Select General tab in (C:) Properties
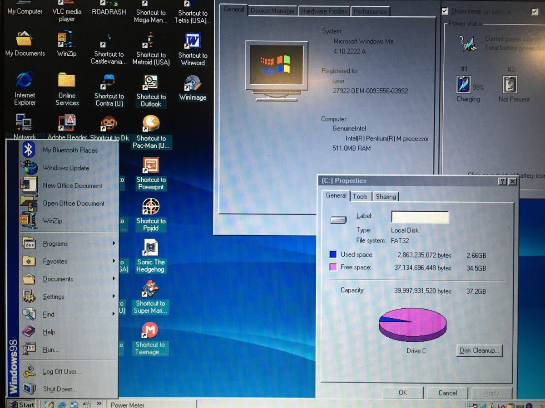Screen dimensions: 545x408 [336, 195]
